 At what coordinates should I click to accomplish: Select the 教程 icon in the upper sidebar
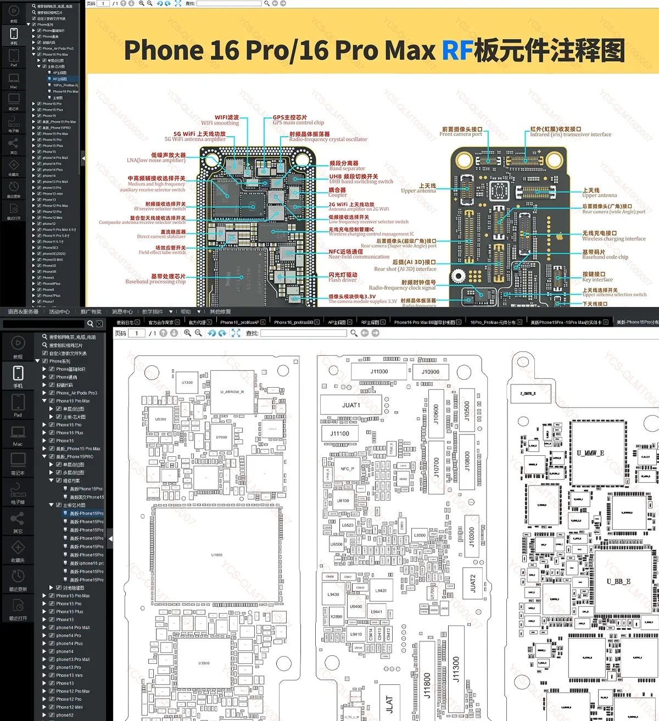pyautogui.click(x=14, y=13)
